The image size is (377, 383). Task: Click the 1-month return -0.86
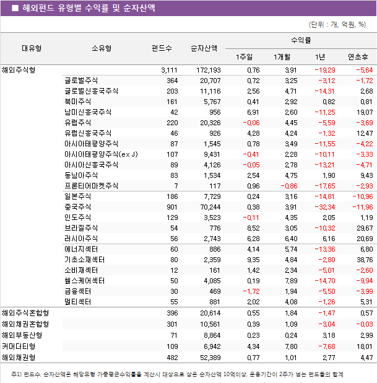tap(289, 186)
